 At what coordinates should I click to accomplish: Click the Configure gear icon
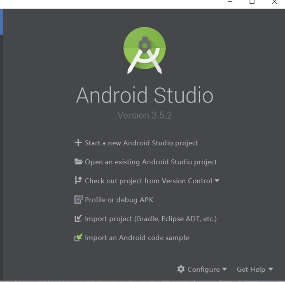coord(181,269)
